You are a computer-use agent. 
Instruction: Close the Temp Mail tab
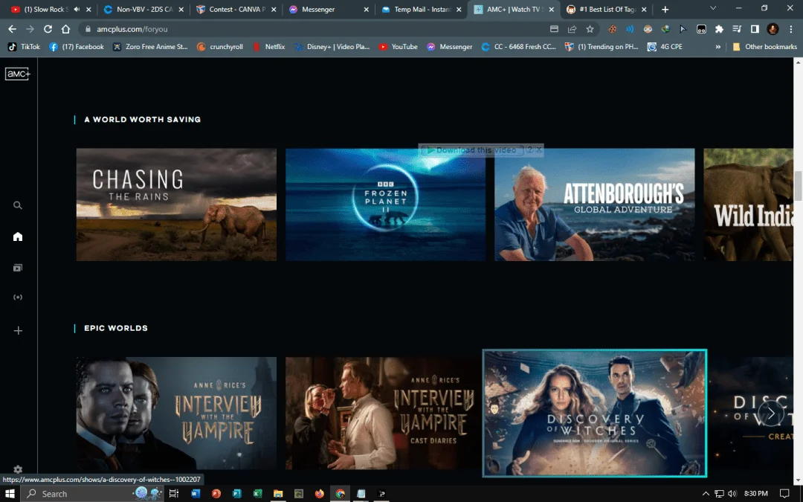(x=459, y=9)
